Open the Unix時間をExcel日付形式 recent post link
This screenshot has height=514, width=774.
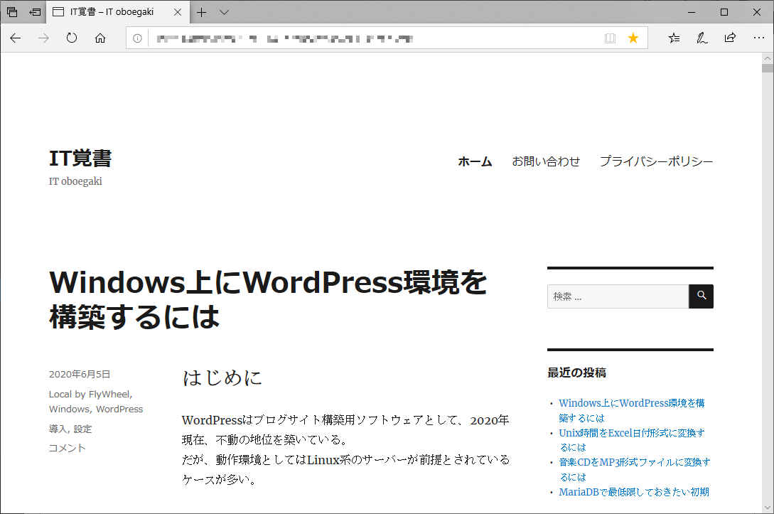(x=631, y=433)
